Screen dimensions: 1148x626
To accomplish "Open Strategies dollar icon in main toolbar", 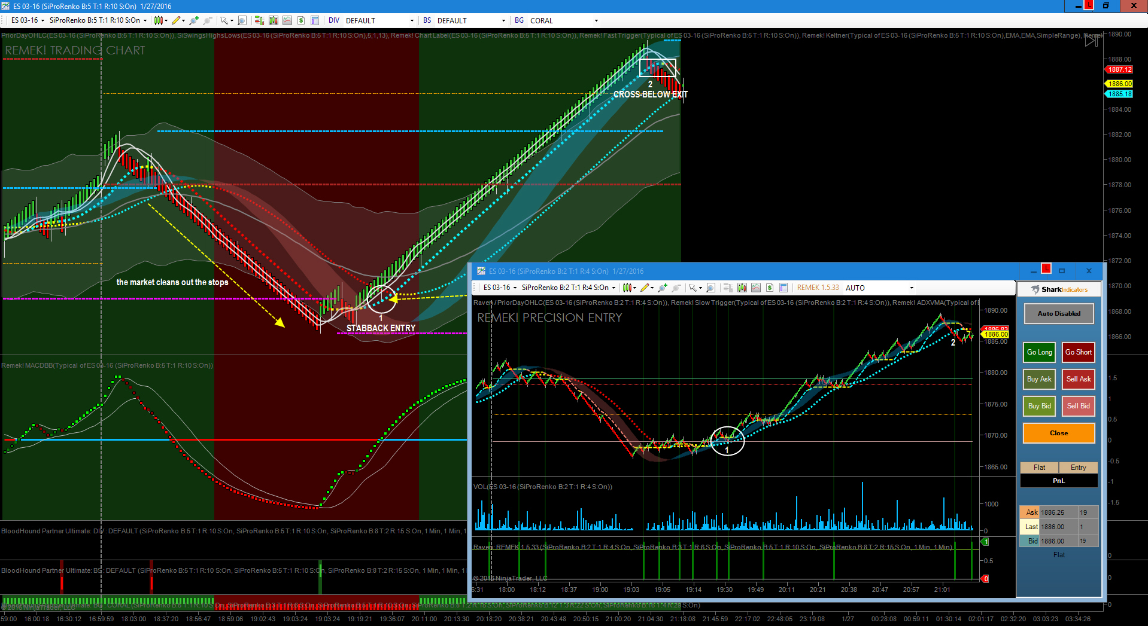I will (x=301, y=20).
